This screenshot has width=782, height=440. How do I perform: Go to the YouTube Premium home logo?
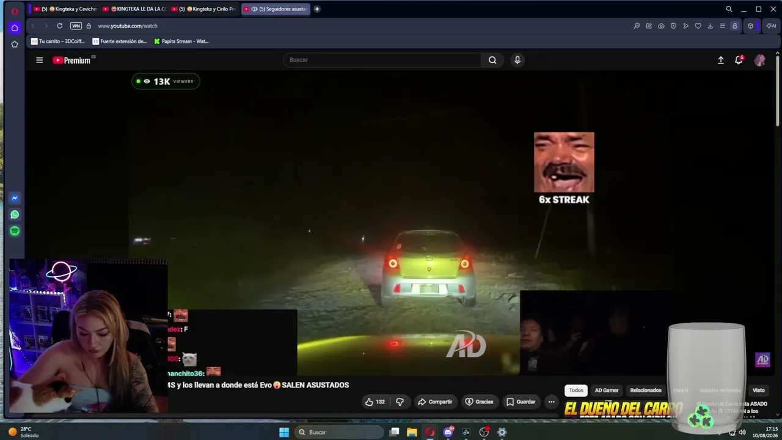click(x=71, y=60)
